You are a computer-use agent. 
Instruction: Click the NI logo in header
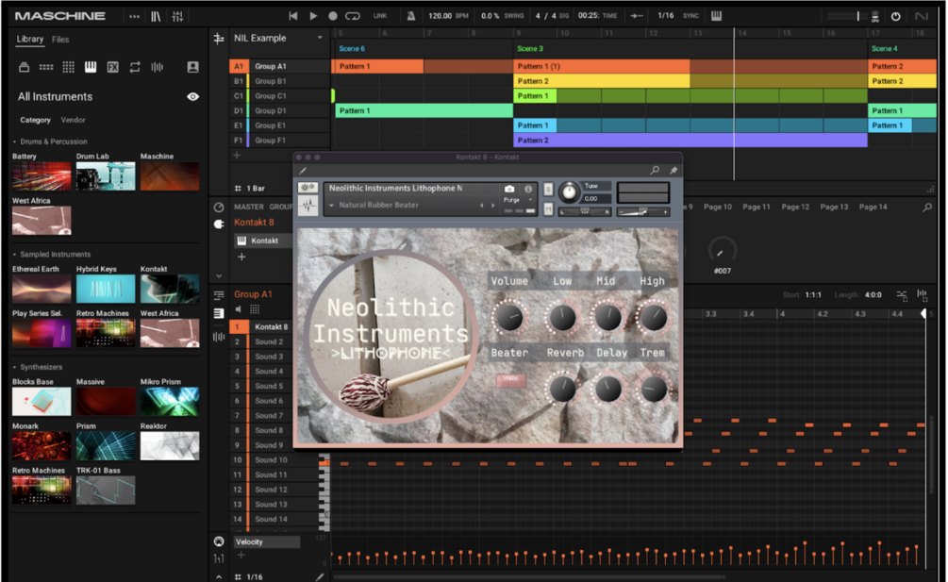922,16
